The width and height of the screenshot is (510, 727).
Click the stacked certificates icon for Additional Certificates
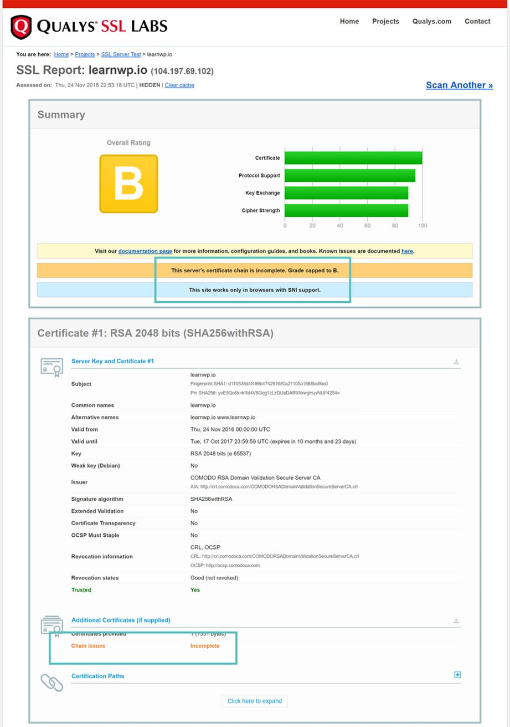[52, 626]
